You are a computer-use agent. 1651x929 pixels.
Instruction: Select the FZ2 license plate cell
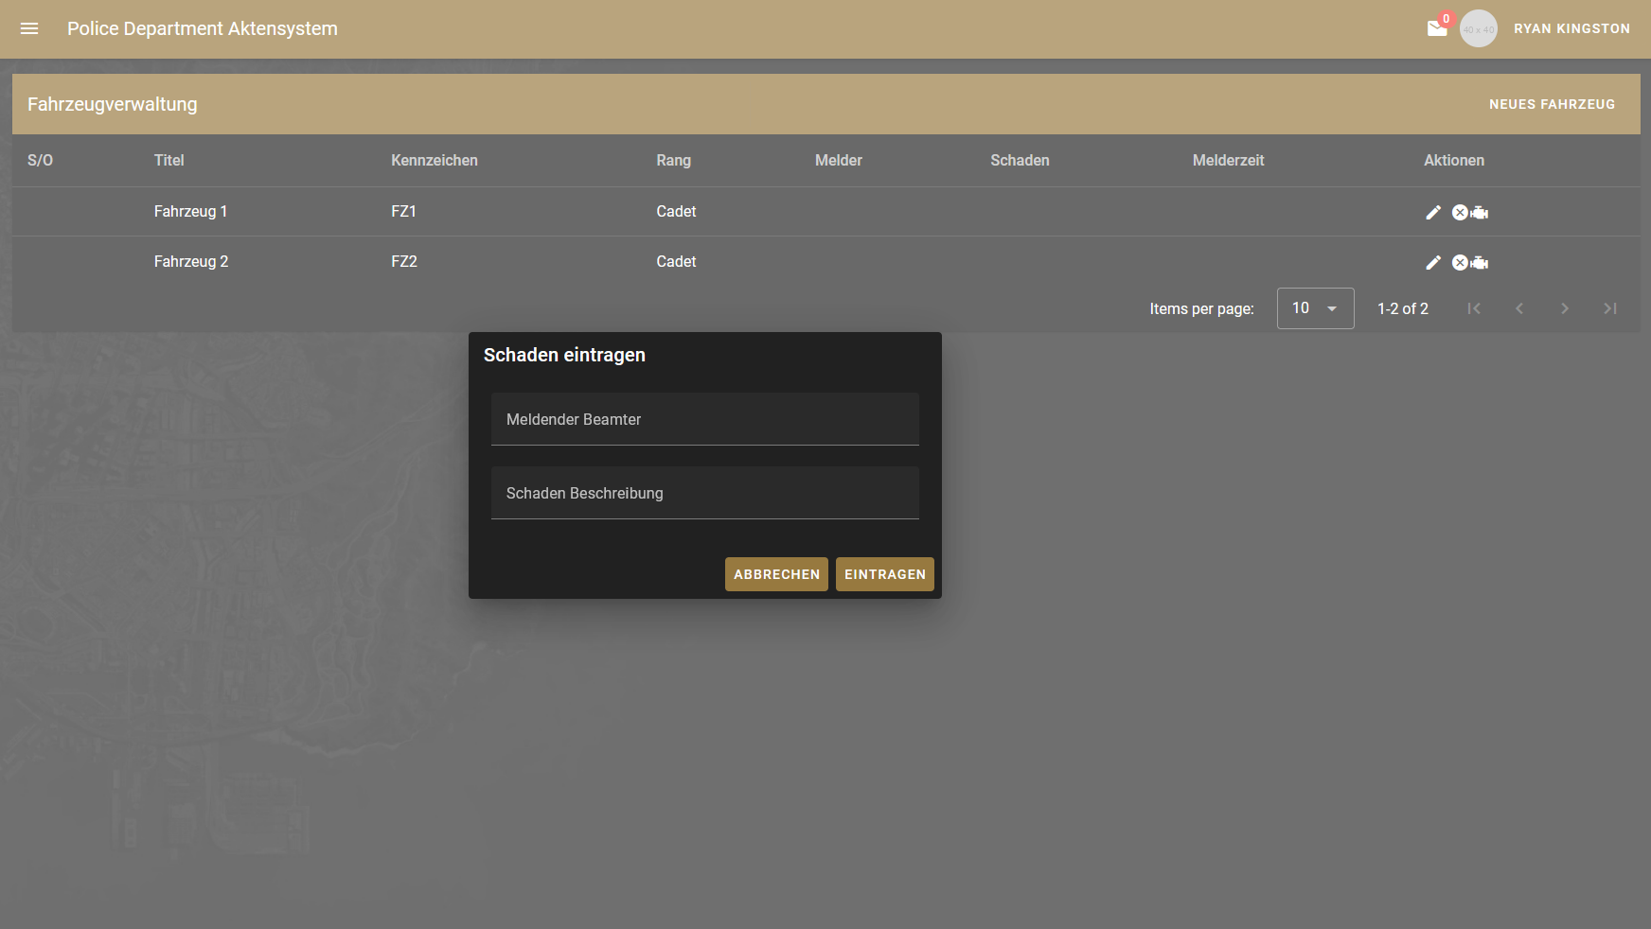(404, 262)
